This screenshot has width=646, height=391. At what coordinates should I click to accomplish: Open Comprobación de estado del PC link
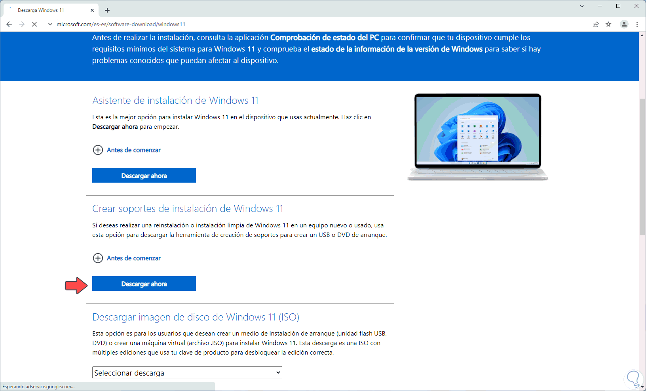[325, 38]
